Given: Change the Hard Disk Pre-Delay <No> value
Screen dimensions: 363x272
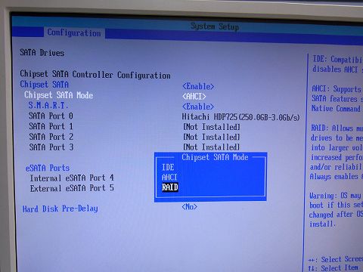Looking at the screenshot, I should [189, 207].
